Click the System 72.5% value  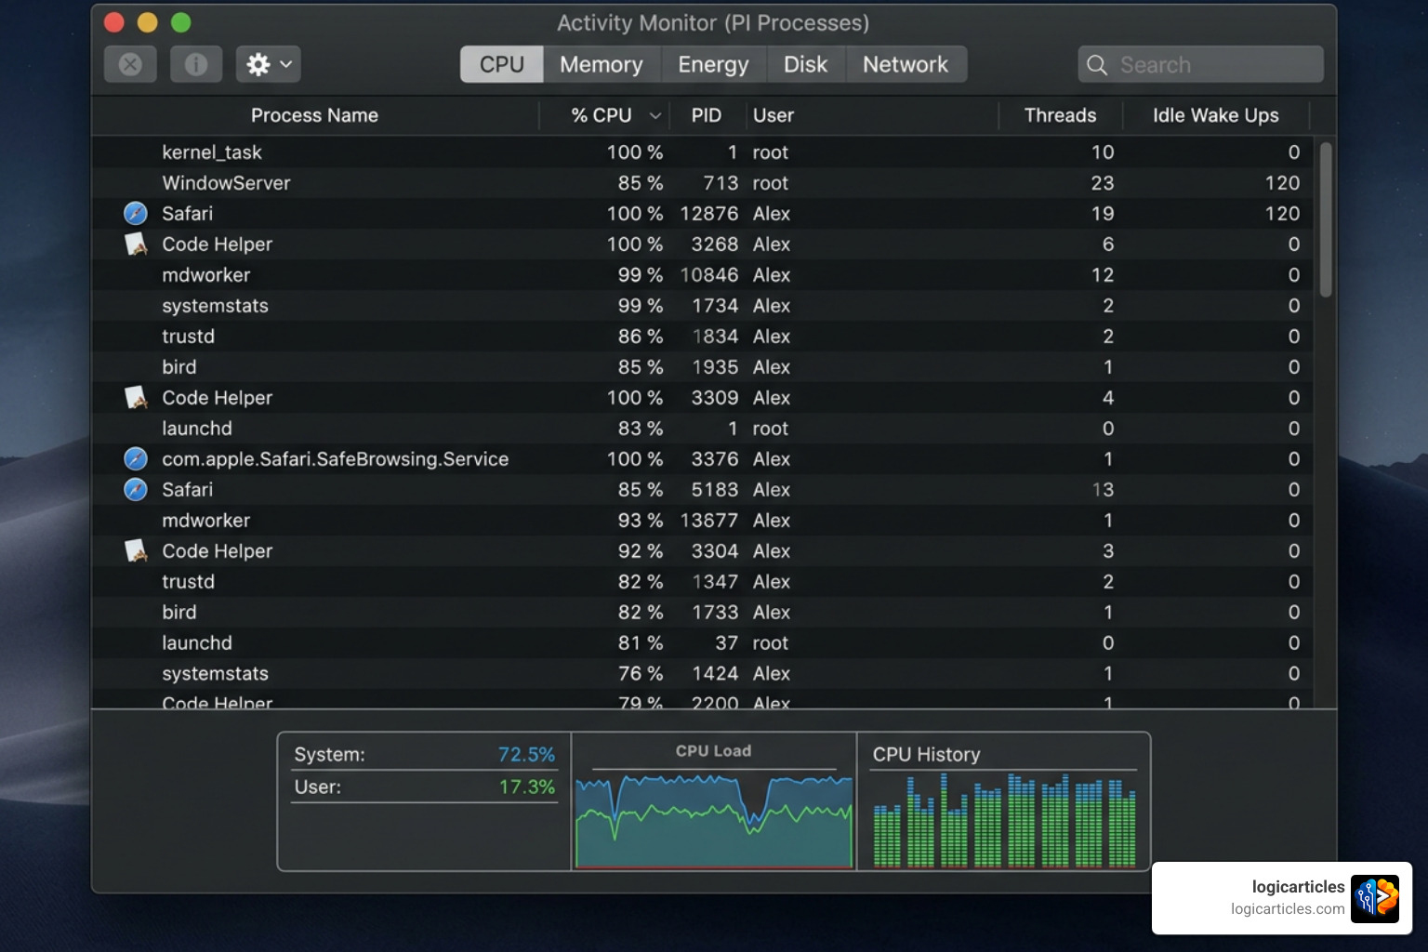tap(526, 755)
